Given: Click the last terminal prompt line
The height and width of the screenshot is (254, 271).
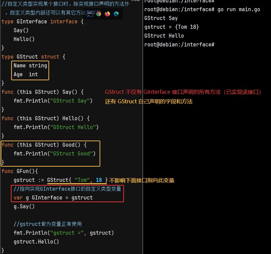Looking at the screenshot, I should pyautogui.click(x=179, y=45).
